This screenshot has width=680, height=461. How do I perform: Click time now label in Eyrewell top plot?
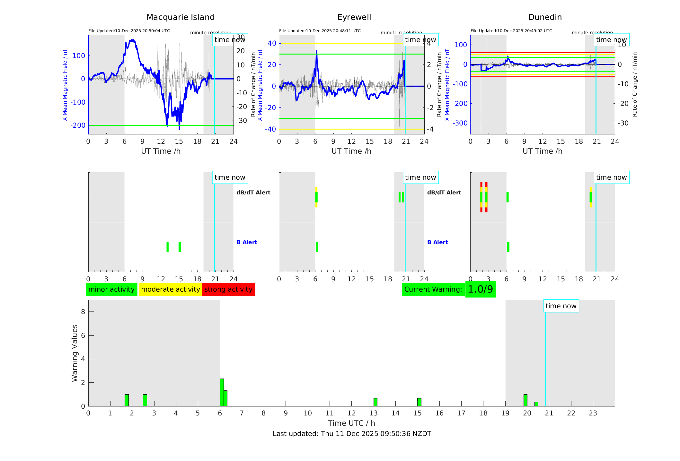(420, 40)
